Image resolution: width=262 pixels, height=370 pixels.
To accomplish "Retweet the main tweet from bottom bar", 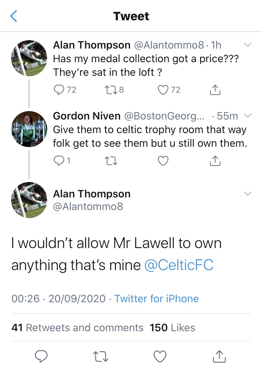I will pyautogui.click(x=101, y=356).
